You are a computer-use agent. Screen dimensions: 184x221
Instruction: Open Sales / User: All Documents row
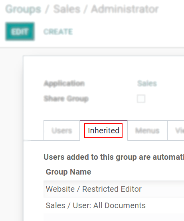click(x=114, y=205)
